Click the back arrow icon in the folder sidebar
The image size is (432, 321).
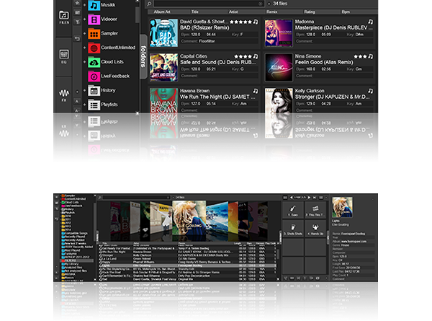pos(78,39)
